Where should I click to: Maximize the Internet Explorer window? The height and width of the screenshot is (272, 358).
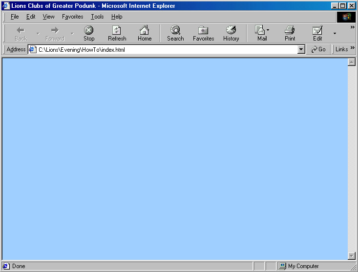pos(342,6)
